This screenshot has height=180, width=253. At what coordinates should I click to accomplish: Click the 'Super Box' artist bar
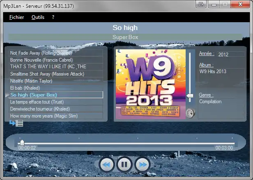click(125, 37)
